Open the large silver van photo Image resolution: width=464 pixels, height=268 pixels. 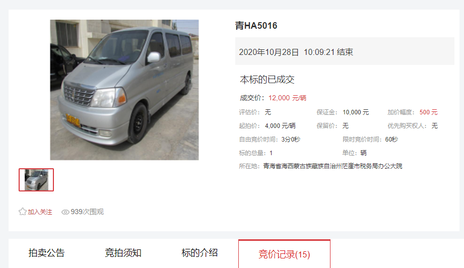point(124,90)
